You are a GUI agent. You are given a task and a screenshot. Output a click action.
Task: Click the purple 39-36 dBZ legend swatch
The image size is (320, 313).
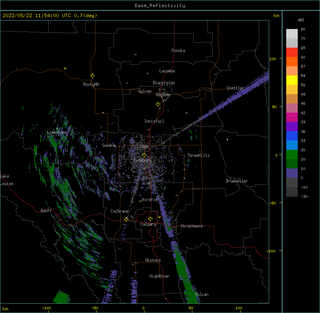[x=292, y=127]
